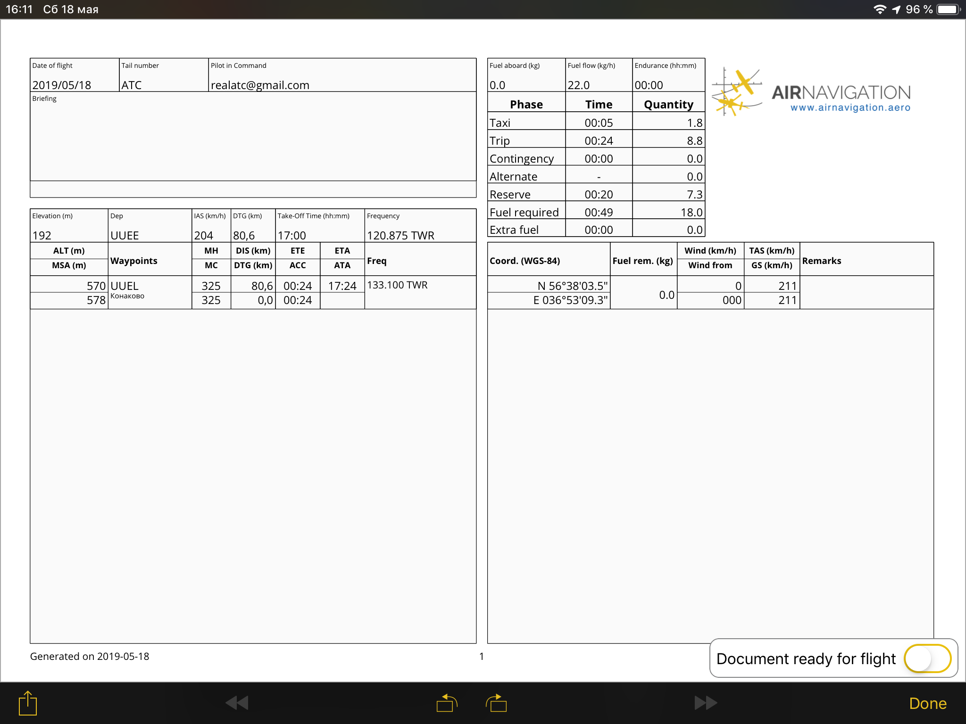The image size is (966, 724).
Task: Tap the Remarks cell for UUEL
Action: tap(866, 292)
